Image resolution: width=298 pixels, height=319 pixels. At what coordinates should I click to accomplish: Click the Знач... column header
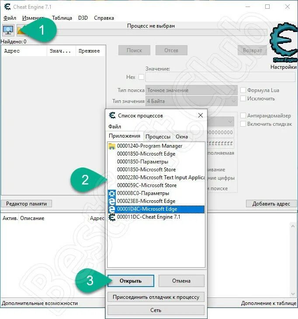(61, 51)
